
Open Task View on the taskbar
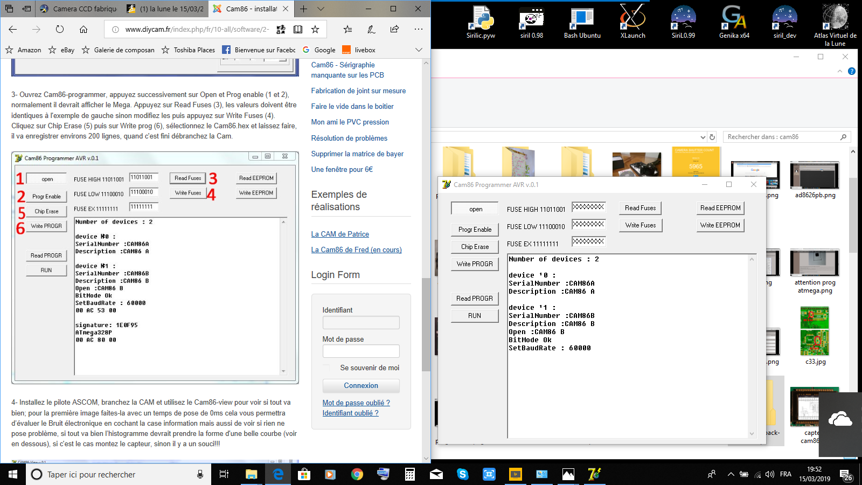(224, 474)
